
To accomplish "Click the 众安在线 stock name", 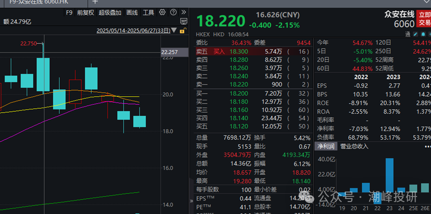I will coord(400,14).
